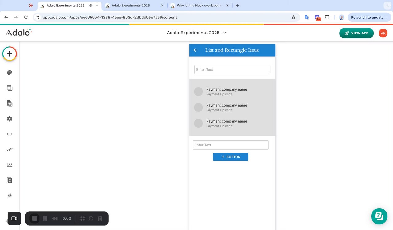Open the Chrome profile avatar
393x230 pixels.
coord(341,17)
